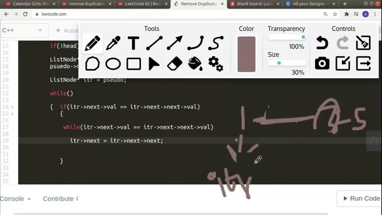
Task: Open the gears settings tool
Action: coord(216,64)
